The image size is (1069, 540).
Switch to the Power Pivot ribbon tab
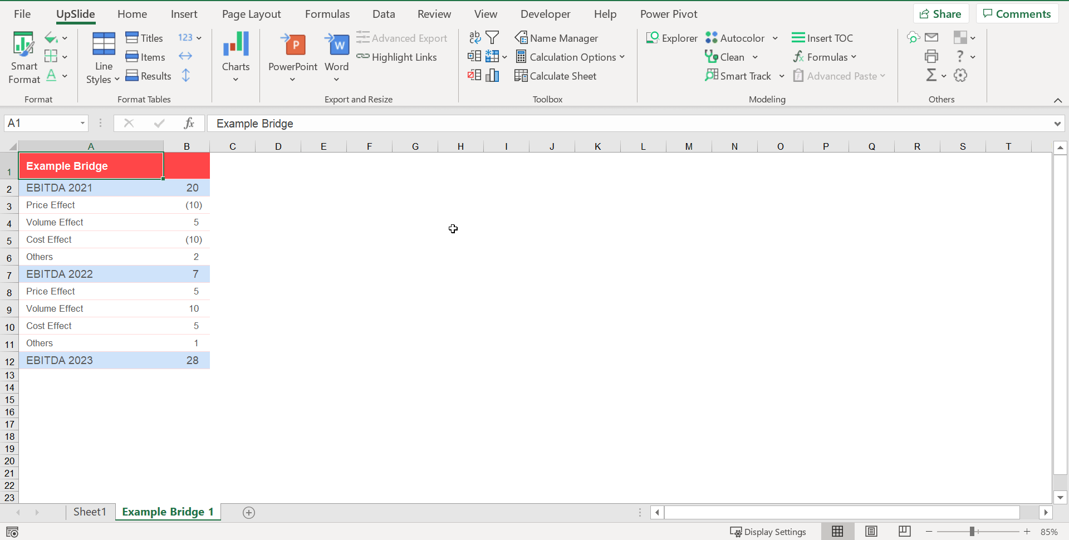click(x=669, y=13)
